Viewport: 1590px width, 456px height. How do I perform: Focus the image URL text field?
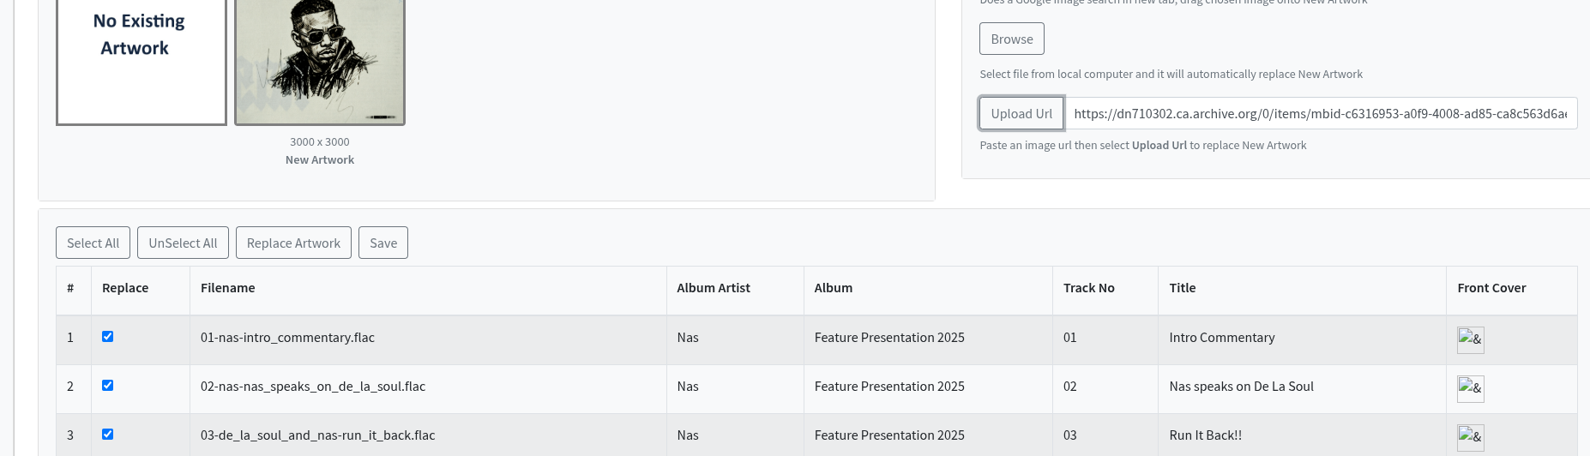pos(1319,113)
